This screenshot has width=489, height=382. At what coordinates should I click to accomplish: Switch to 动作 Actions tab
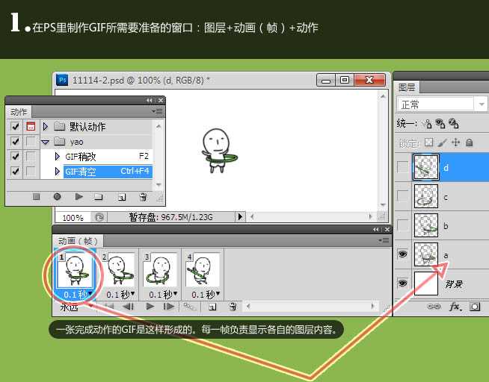coord(19,112)
